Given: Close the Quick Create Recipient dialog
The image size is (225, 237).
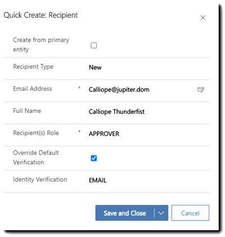Looking at the screenshot, I should [x=202, y=17].
